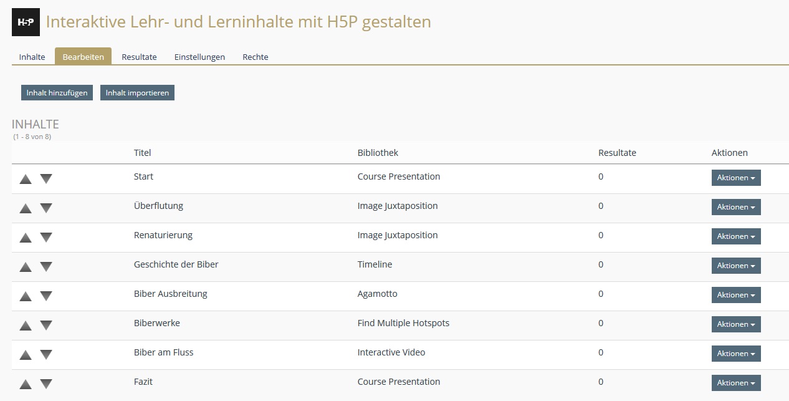Click the H5P logo icon
789x401 pixels.
pyautogui.click(x=26, y=22)
